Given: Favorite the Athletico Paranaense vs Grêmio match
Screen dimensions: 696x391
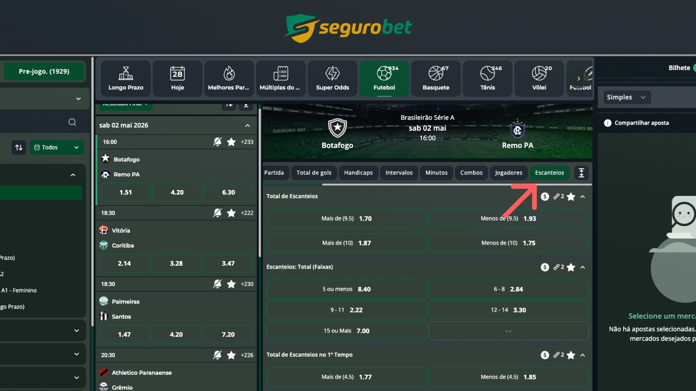Looking at the screenshot, I should click(x=231, y=355).
